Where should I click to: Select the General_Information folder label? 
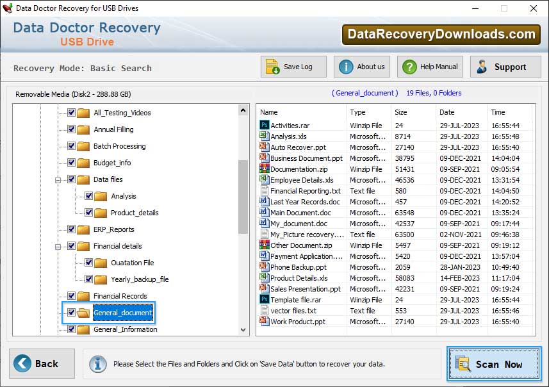point(126,329)
